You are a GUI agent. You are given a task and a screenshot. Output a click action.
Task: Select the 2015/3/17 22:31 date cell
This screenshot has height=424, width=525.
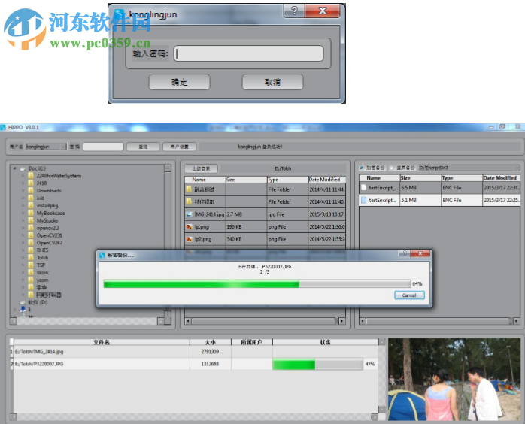(501, 188)
